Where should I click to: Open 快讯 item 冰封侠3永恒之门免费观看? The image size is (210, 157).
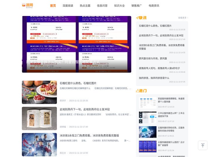pos(162,47)
